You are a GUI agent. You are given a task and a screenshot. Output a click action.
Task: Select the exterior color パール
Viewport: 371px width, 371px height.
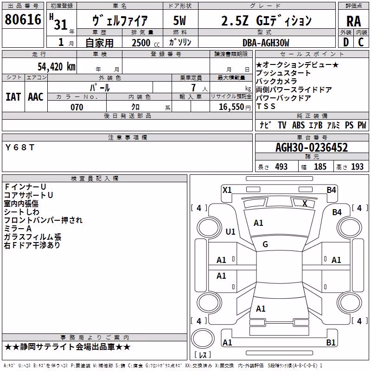(x=100, y=88)
